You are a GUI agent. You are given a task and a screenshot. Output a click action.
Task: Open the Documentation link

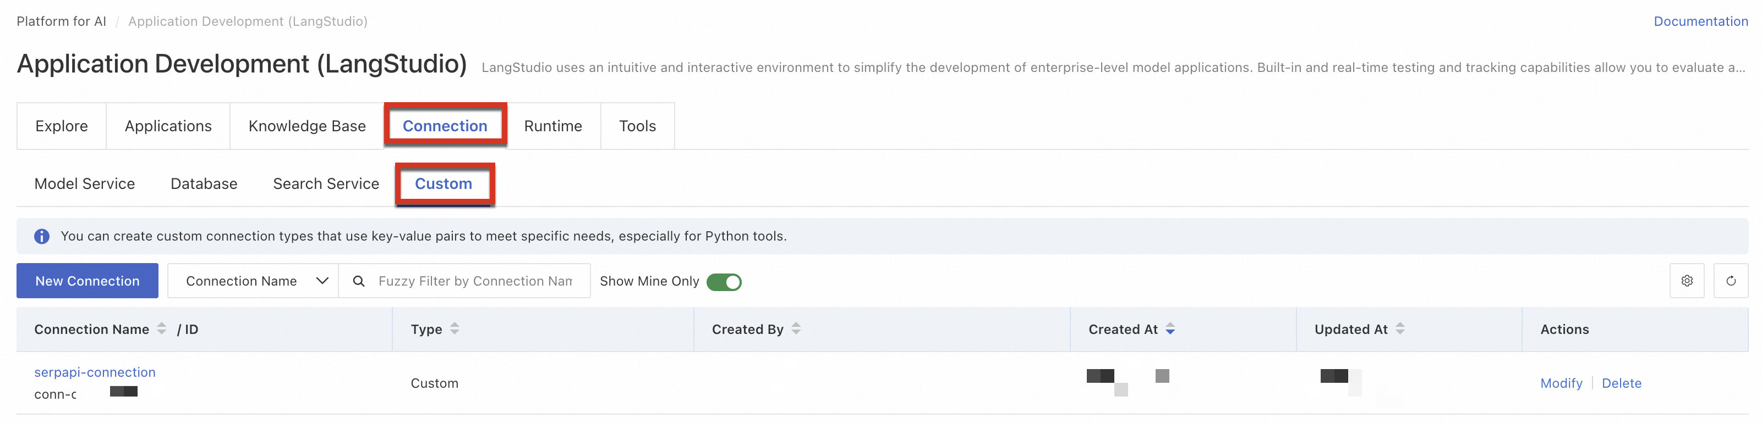1700,21
